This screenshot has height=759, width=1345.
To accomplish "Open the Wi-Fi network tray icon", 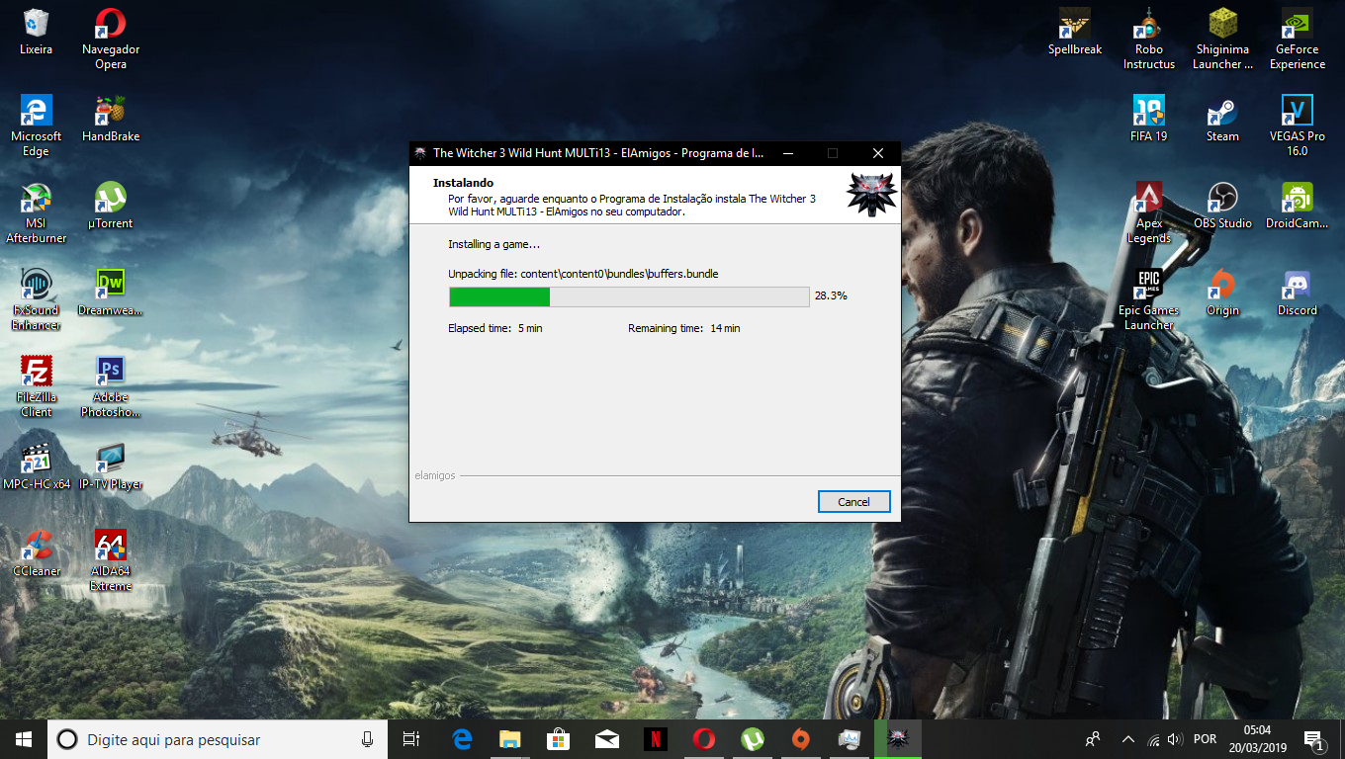I will [x=1153, y=739].
